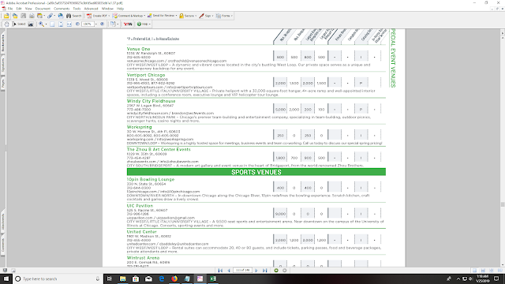Switch to Facing page layout
Image resolution: width=505 pixels, height=284 pixels.
[x=499, y=271]
